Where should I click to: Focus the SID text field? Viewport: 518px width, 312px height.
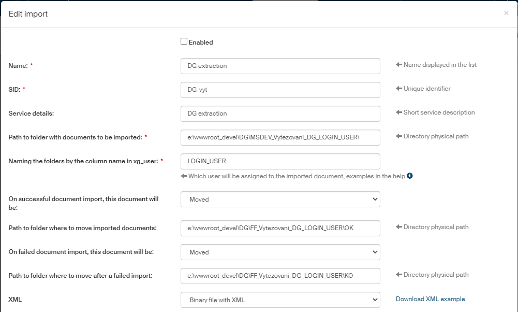click(280, 90)
